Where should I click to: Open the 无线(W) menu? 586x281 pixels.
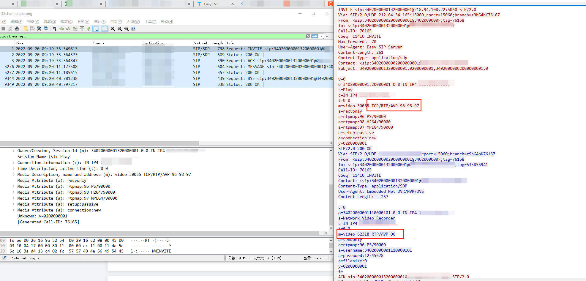[133, 22]
